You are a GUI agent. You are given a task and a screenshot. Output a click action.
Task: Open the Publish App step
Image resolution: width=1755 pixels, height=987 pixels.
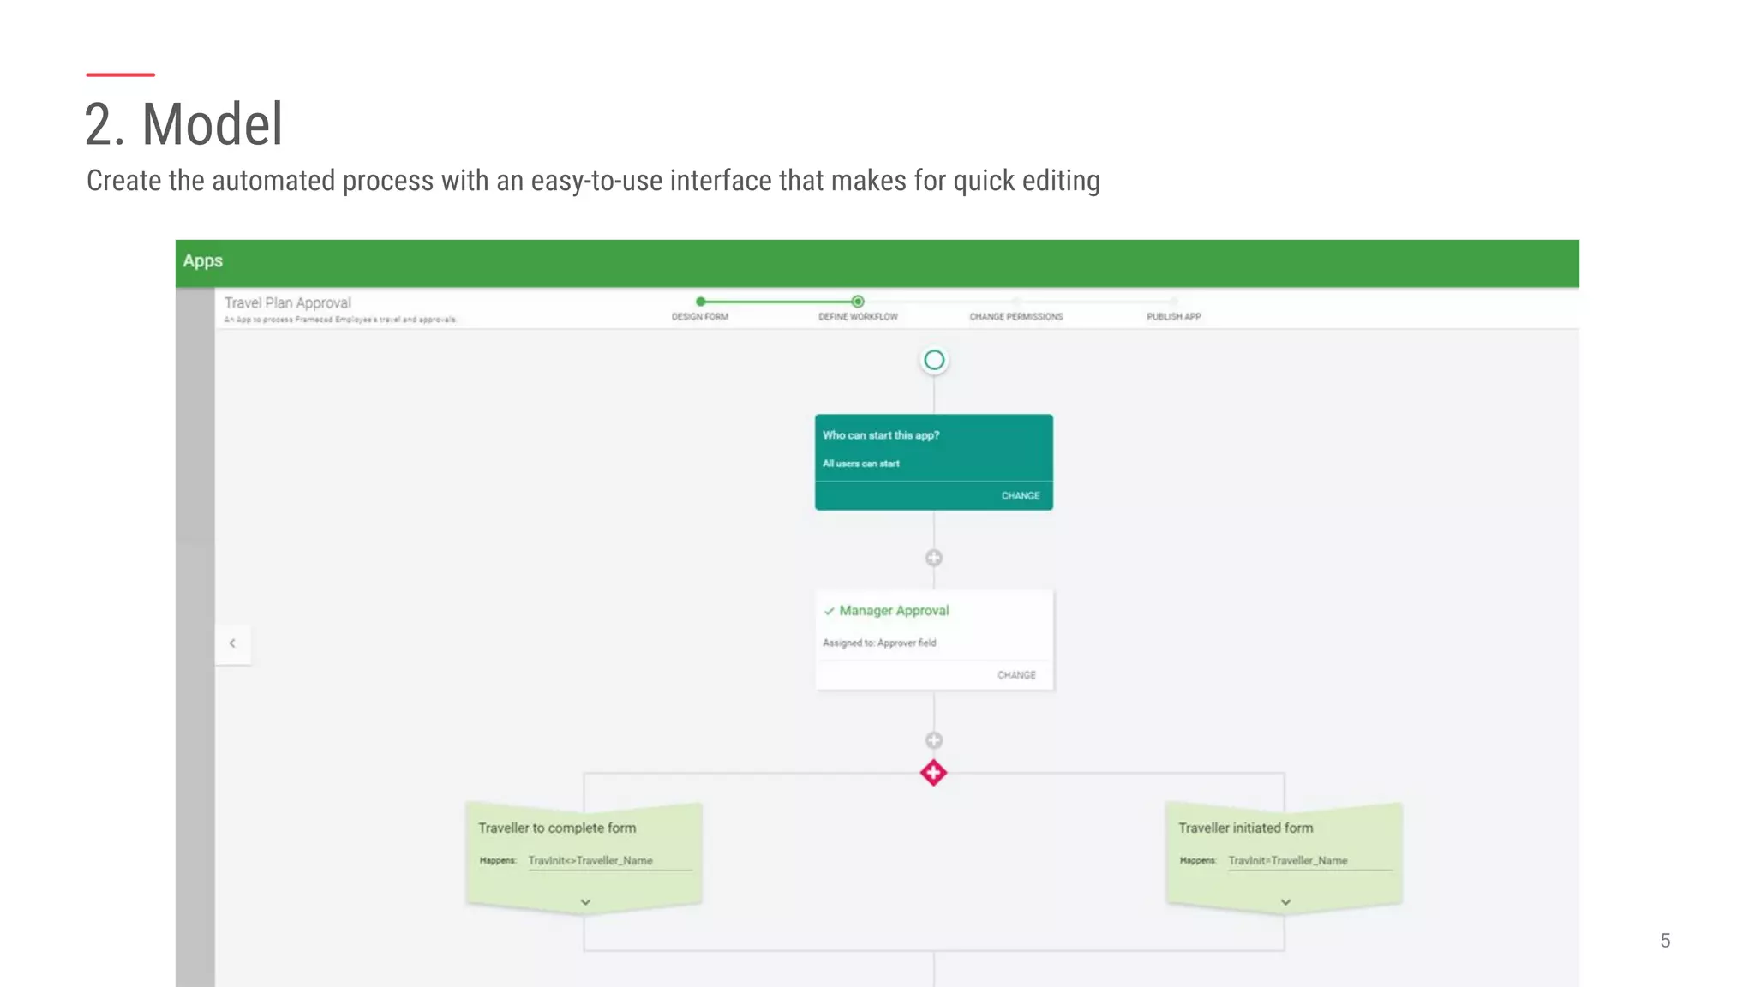click(x=1174, y=316)
